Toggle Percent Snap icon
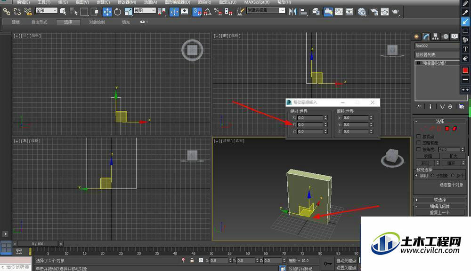The width and height of the screenshot is (471, 271). coord(218,12)
